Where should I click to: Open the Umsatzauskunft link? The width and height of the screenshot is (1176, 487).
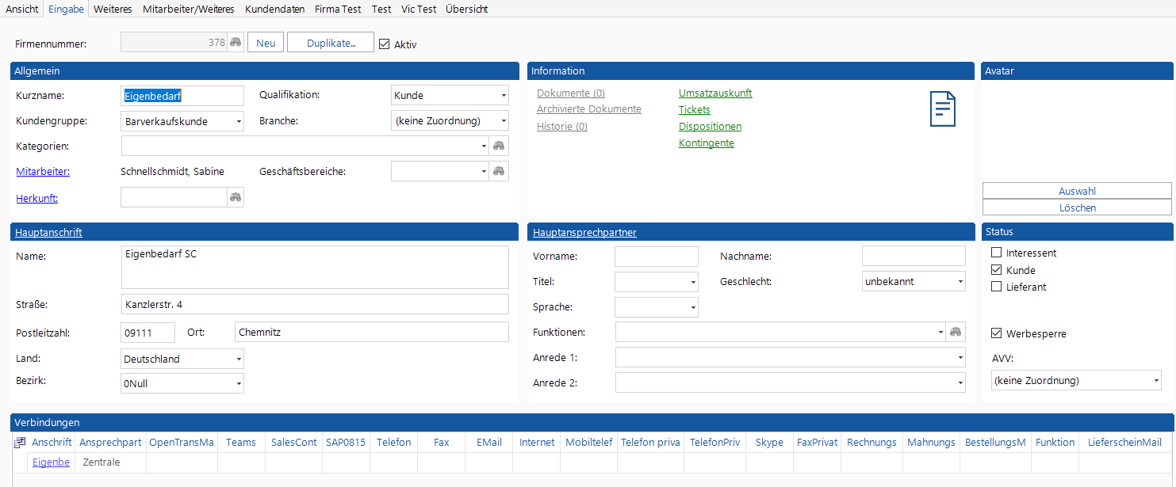[715, 93]
